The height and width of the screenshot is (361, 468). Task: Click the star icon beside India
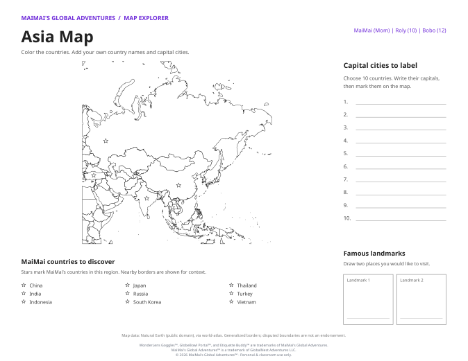24,293
